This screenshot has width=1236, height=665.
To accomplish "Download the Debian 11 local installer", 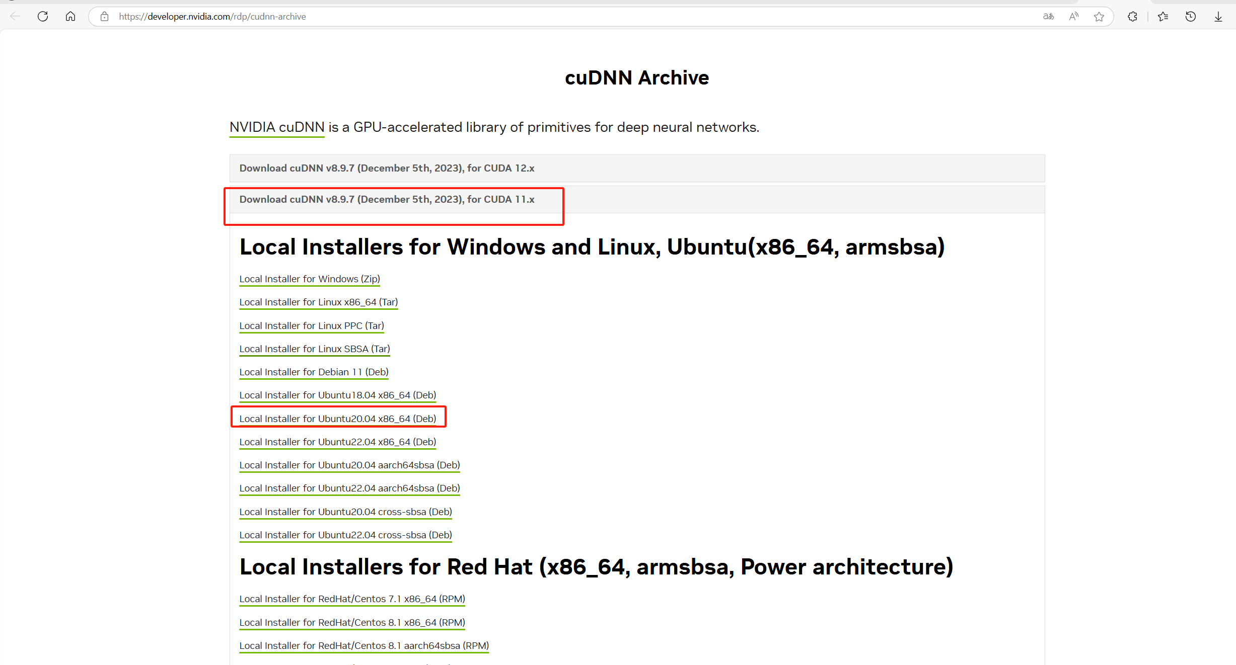I will (314, 372).
